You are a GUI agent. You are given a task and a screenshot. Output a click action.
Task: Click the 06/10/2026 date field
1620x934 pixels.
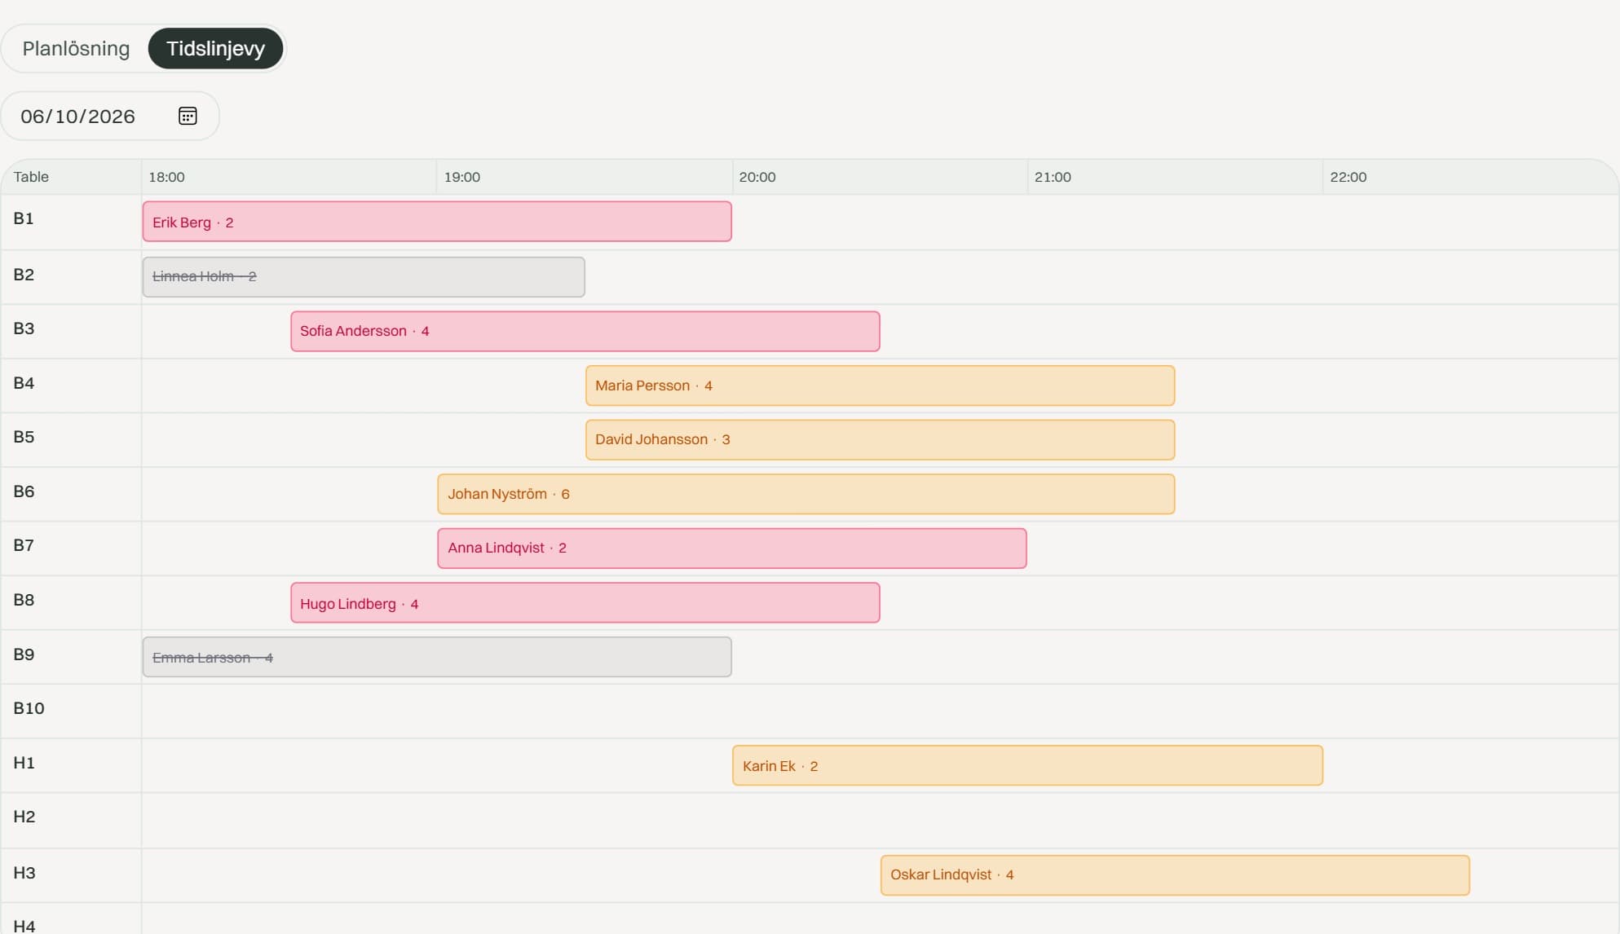[x=110, y=116]
